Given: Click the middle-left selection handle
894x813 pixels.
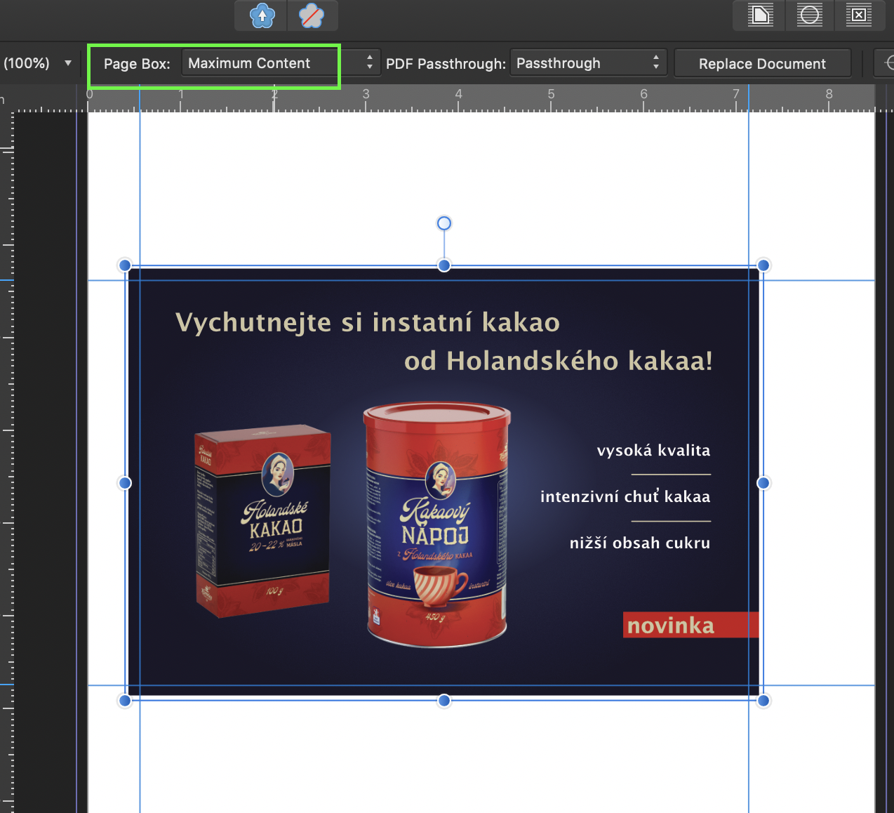Looking at the screenshot, I should click(125, 483).
